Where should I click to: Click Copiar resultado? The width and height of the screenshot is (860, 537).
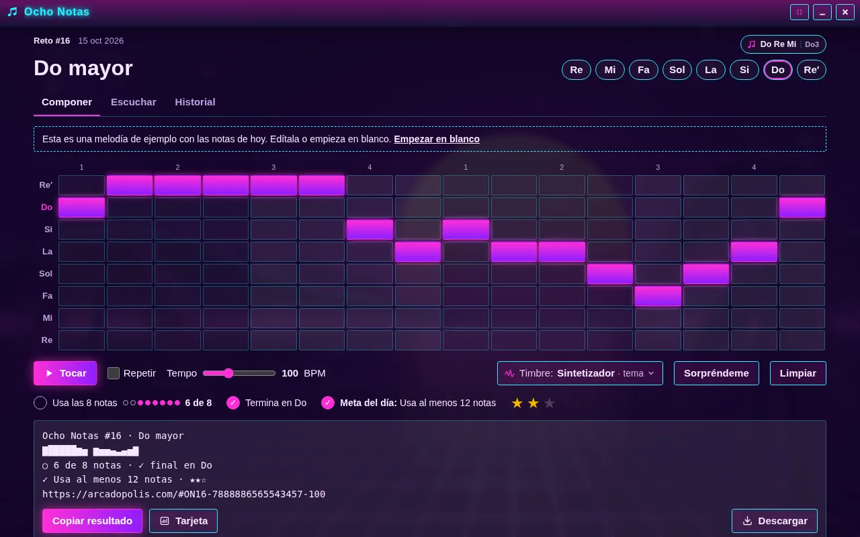[92, 521]
